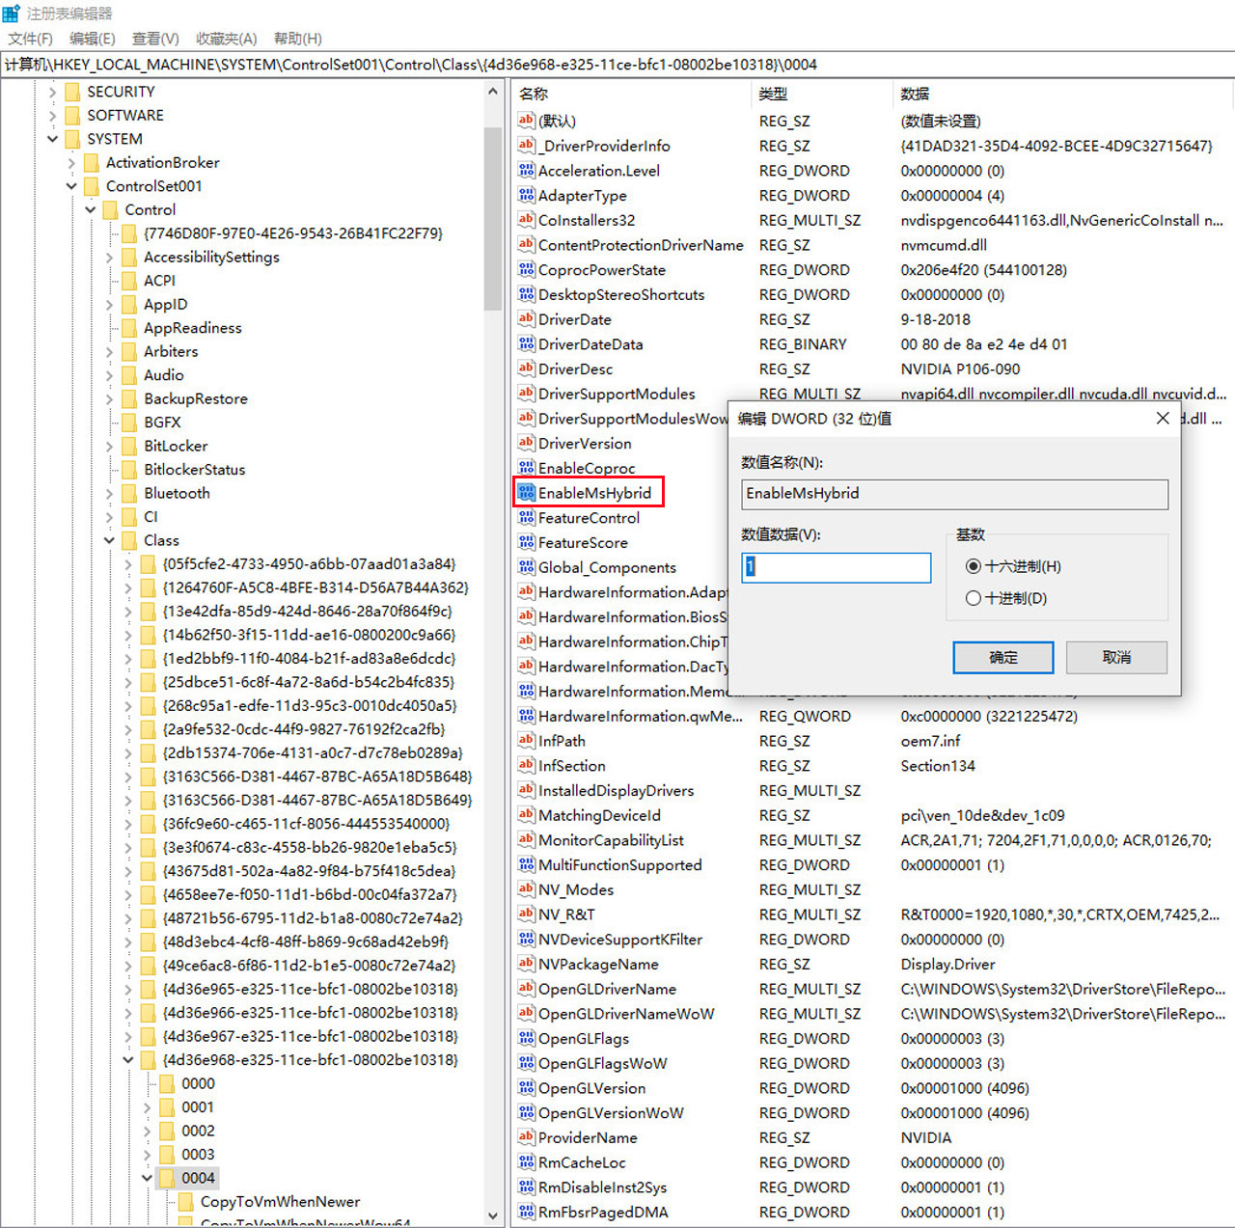1235x1228 pixels.
Task: Click the tree pane scroll-down arrow
Action: point(492,1216)
